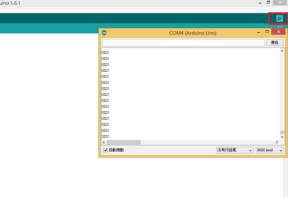The height and width of the screenshot is (197, 288).
Task: Close the Arduino 1.6.1 main window
Action: (280, 3)
